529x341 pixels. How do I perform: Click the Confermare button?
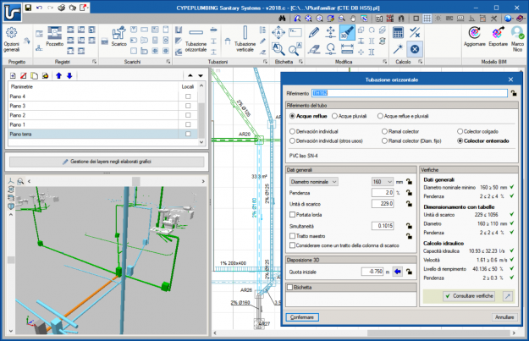302,316
